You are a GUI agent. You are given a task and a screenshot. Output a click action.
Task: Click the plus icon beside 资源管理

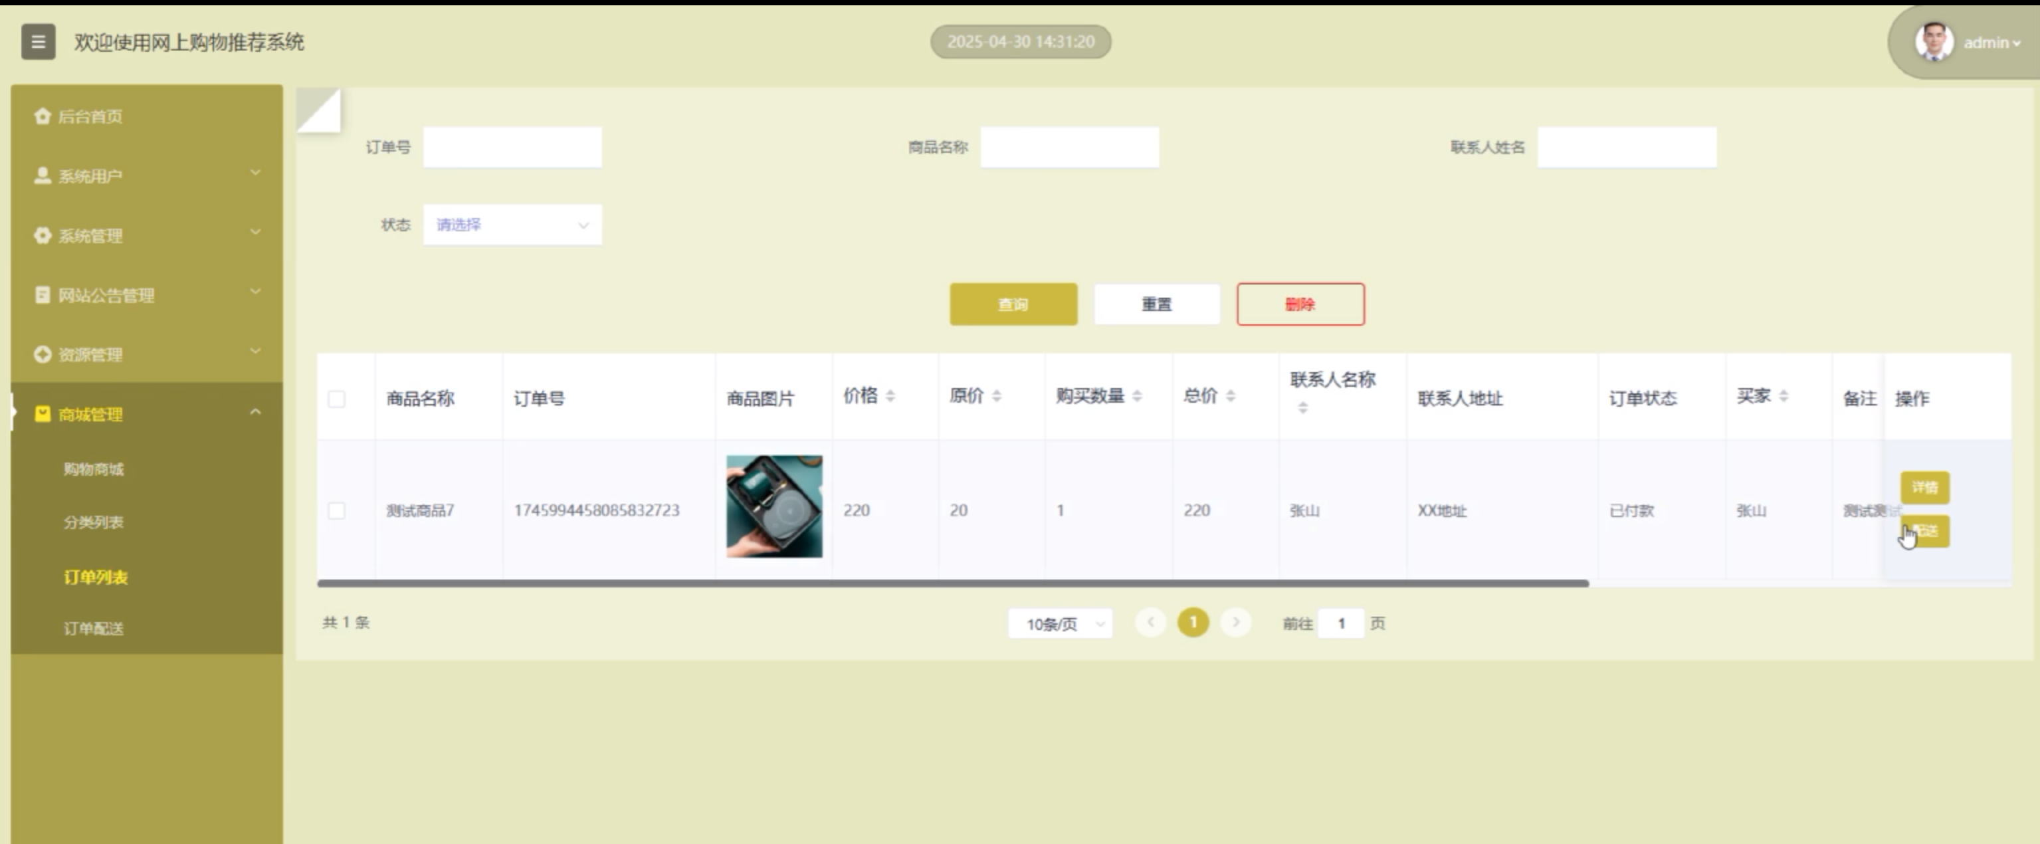pos(43,355)
